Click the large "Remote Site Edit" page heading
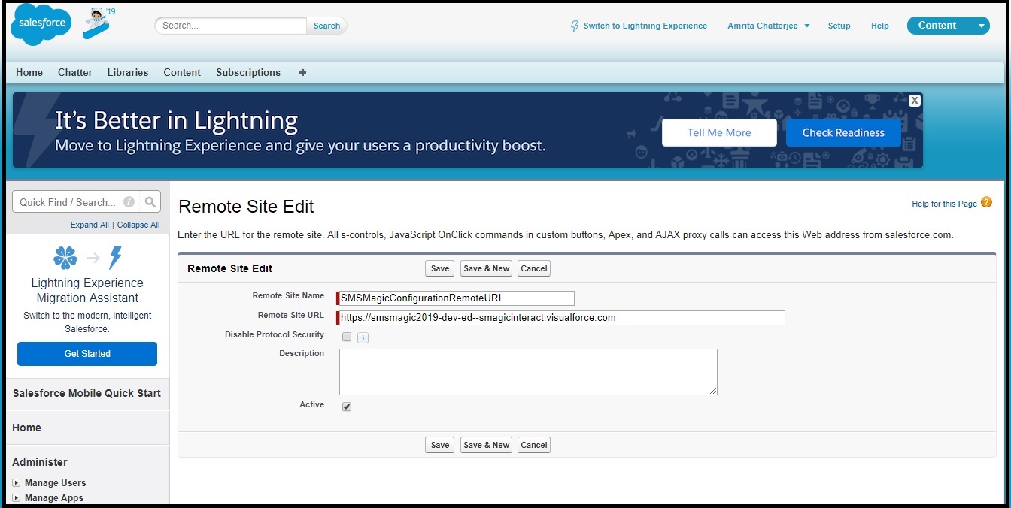This screenshot has width=1011, height=508. coord(246,207)
